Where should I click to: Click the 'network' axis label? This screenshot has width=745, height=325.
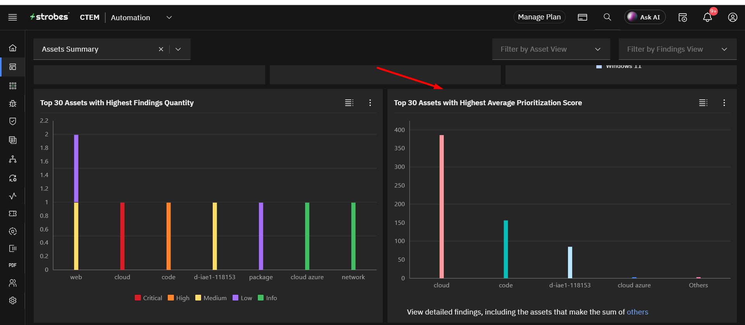click(x=353, y=277)
